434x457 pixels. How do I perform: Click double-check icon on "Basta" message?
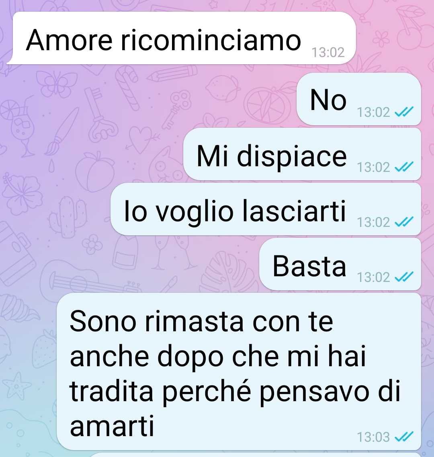pyautogui.click(x=404, y=277)
